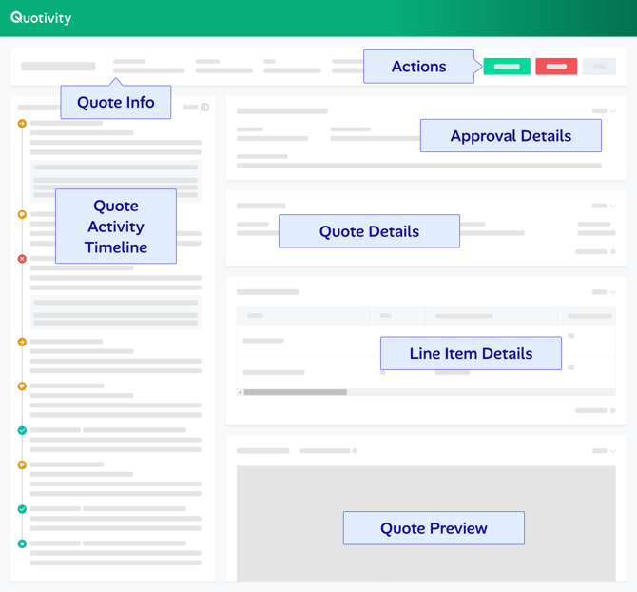Select the Actions callout label

(x=418, y=67)
